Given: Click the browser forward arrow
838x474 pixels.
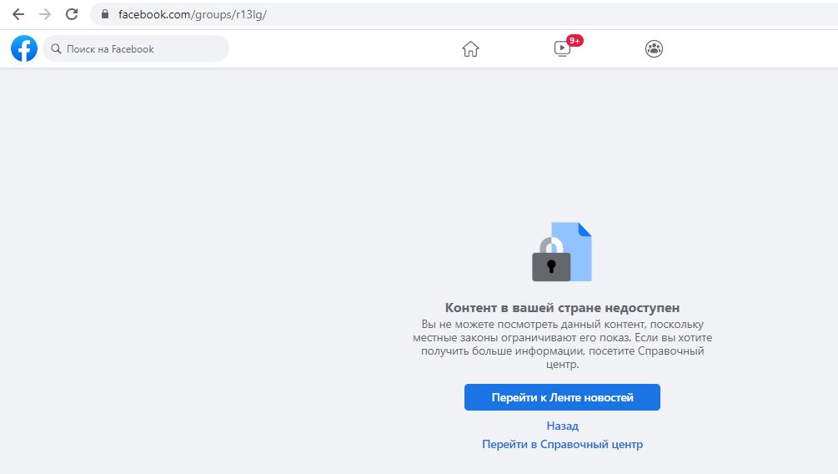Looking at the screenshot, I should click(45, 14).
